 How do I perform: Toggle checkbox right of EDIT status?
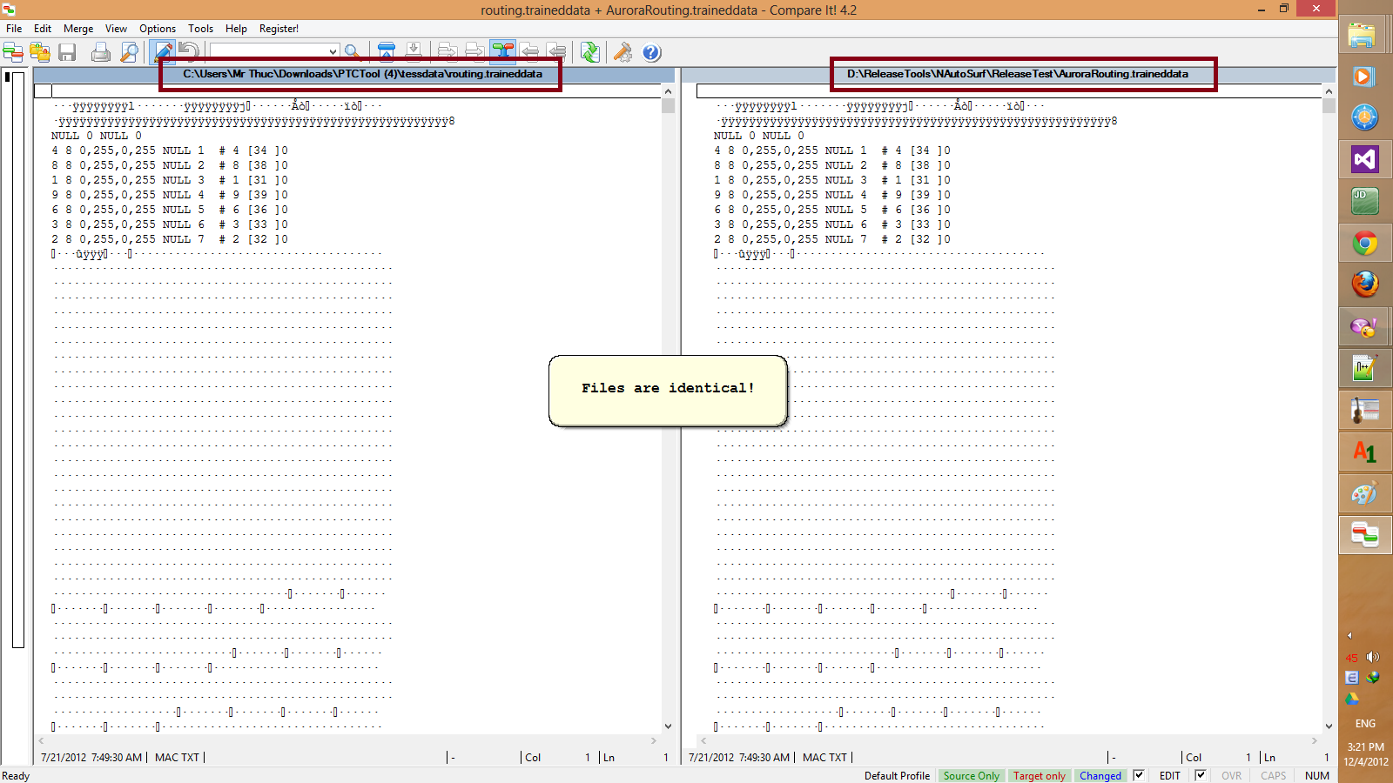point(1201,775)
